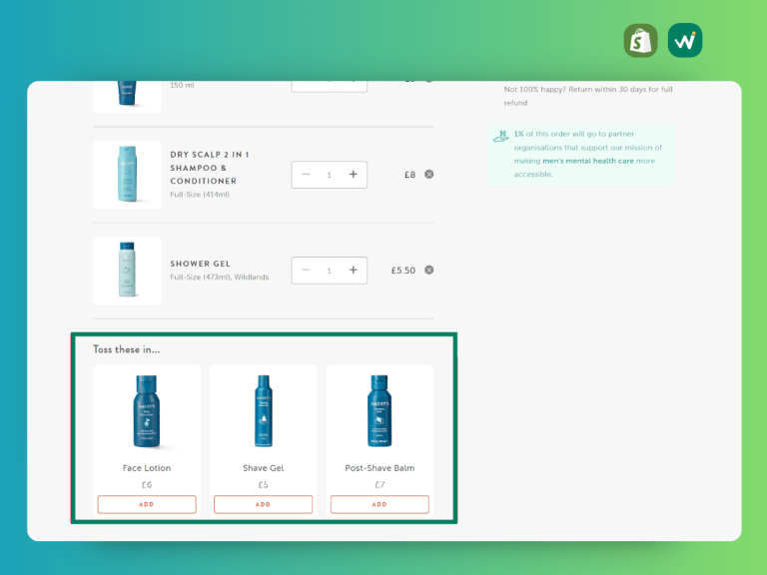Image resolution: width=767 pixels, height=575 pixels.
Task: Click the £5 Shave Gel price
Action: pyautogui.click(x=264, y=484)
